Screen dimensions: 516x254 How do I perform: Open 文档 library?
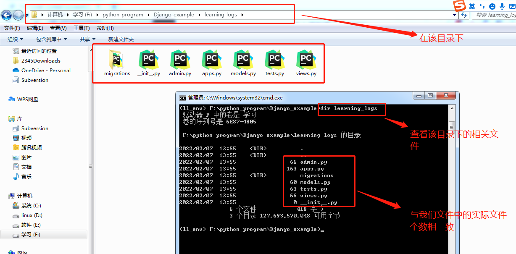(22, 167)
